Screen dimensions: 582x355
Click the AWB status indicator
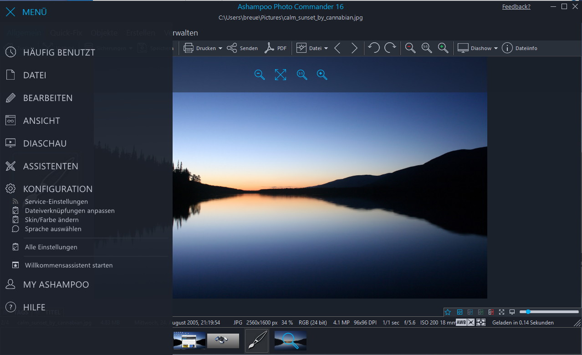[x=461, y=323]
